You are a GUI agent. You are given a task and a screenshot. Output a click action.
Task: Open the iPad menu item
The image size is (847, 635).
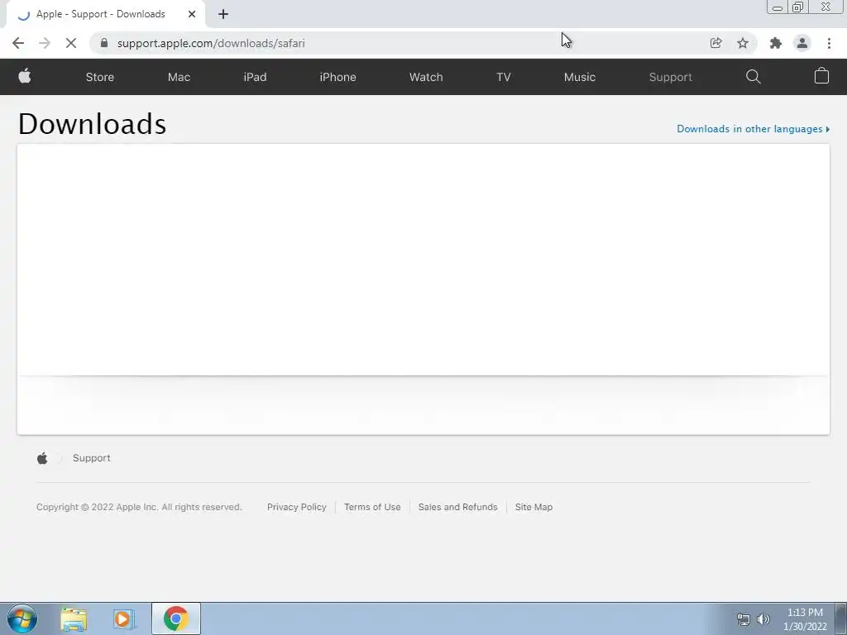tap(255, 77)
